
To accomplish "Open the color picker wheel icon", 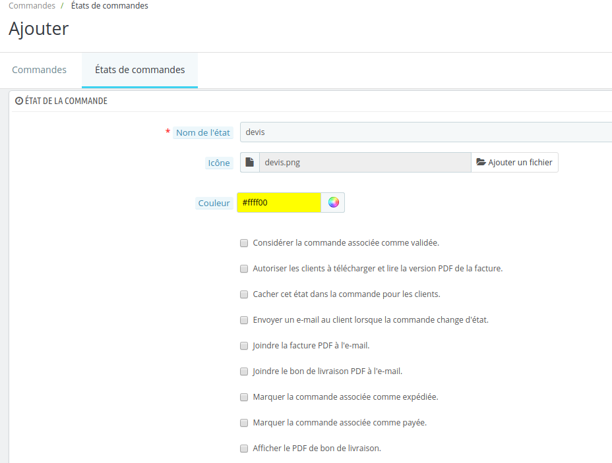I will pyautogui.click(x=333, y=202).
